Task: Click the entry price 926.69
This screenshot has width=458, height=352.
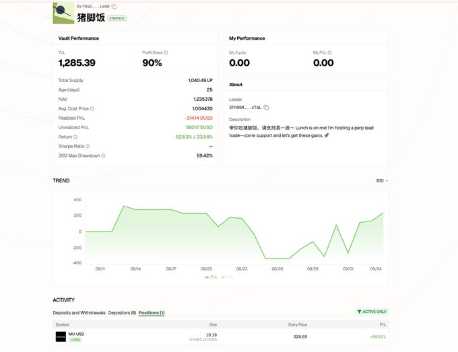Action: point(300,337)
